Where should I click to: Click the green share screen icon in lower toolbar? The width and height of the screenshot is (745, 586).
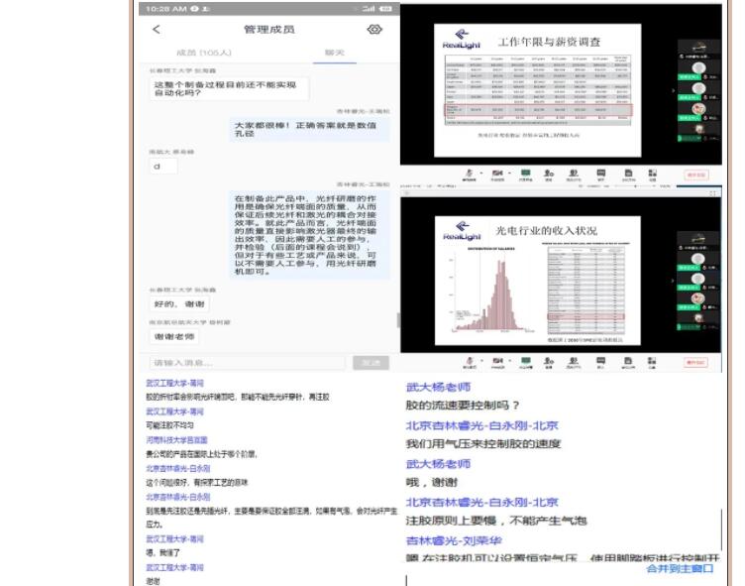point(525,361)
